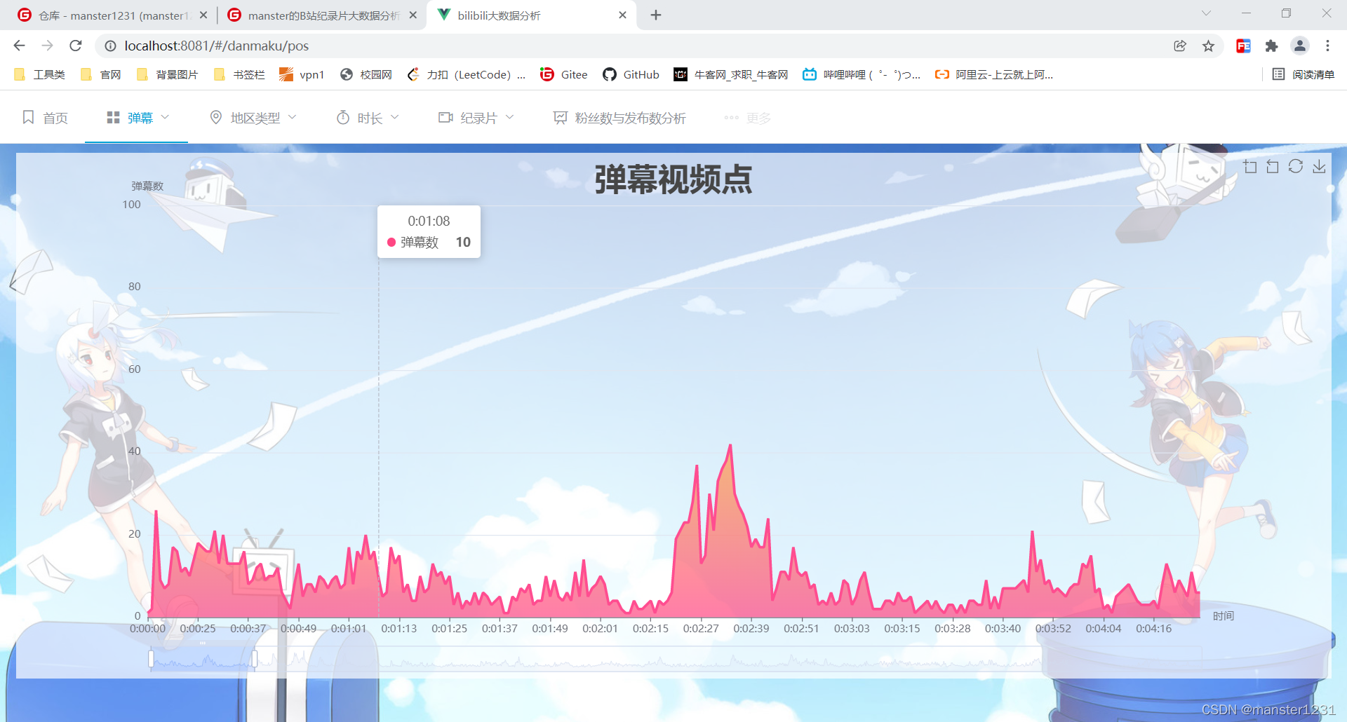Switch to manster的B站纪录片大数据分析 tab
1347x722 pixels.
(x=321, y=15)
